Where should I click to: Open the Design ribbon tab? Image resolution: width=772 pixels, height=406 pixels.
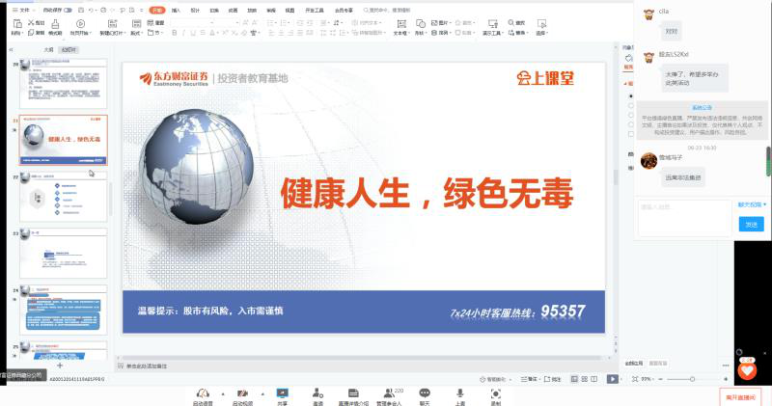195,10
